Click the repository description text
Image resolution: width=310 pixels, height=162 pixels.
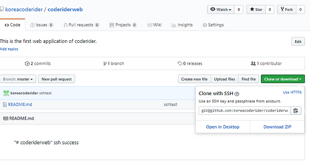pyautogui.click(x=48, y=41)
